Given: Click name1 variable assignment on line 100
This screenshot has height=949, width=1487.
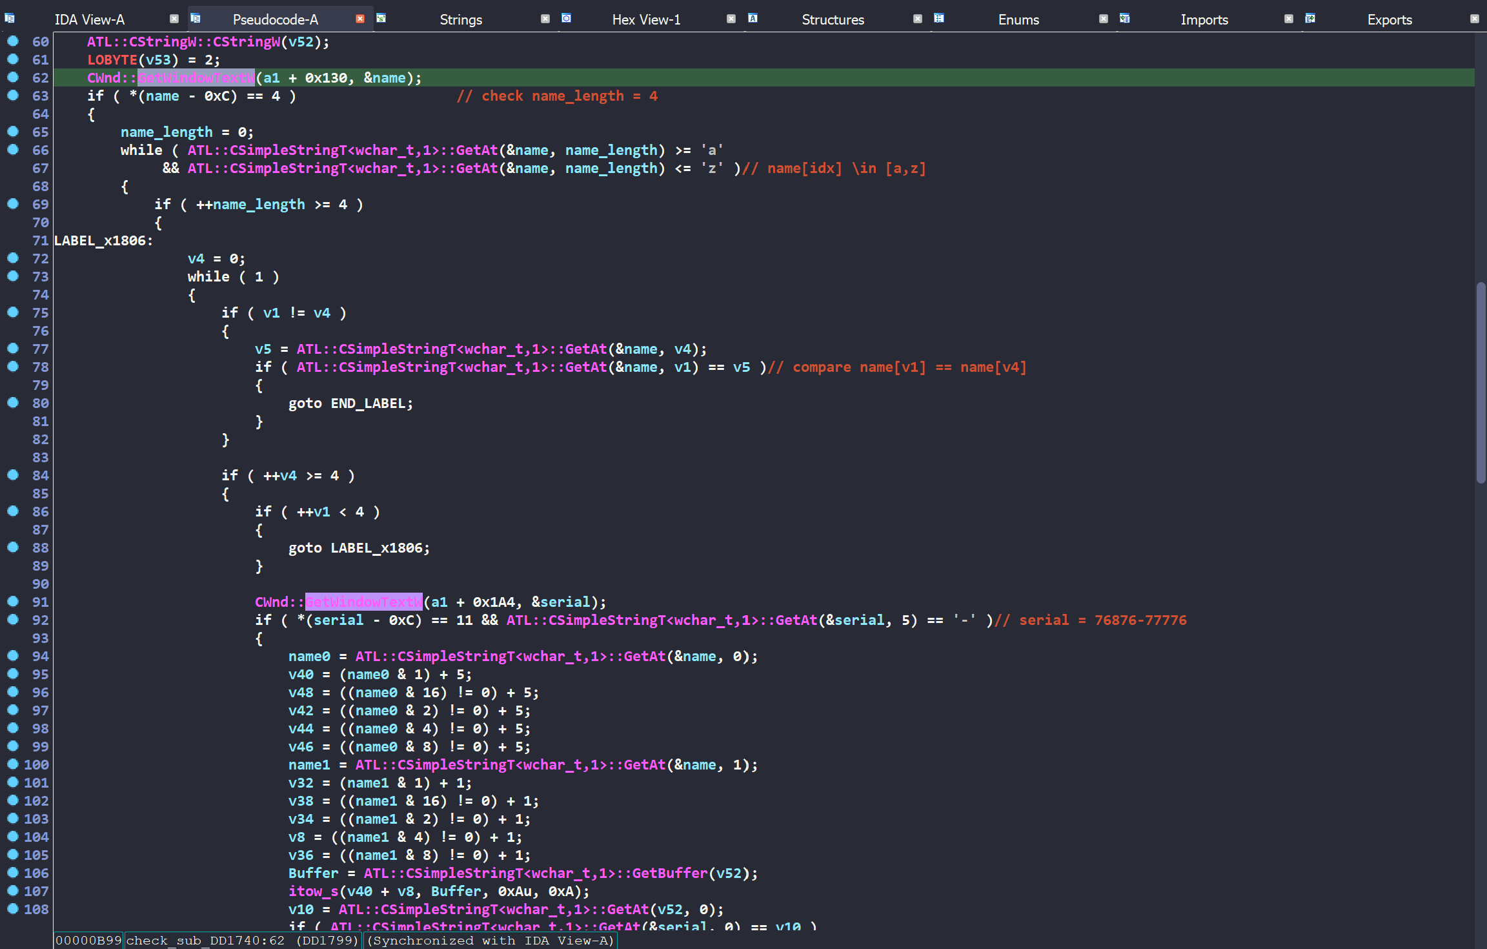Looking at the screenshot, I should 309,764.
